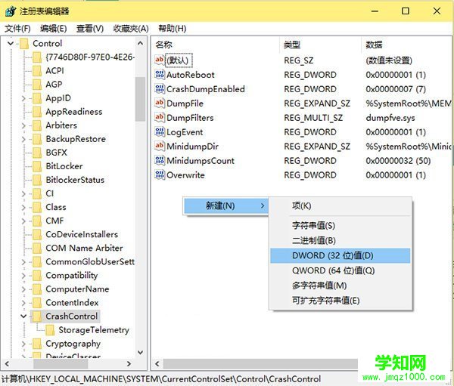Open the 文件(F) menu
The height and width of the screenshot is (386, 454).
coord(17,29)
